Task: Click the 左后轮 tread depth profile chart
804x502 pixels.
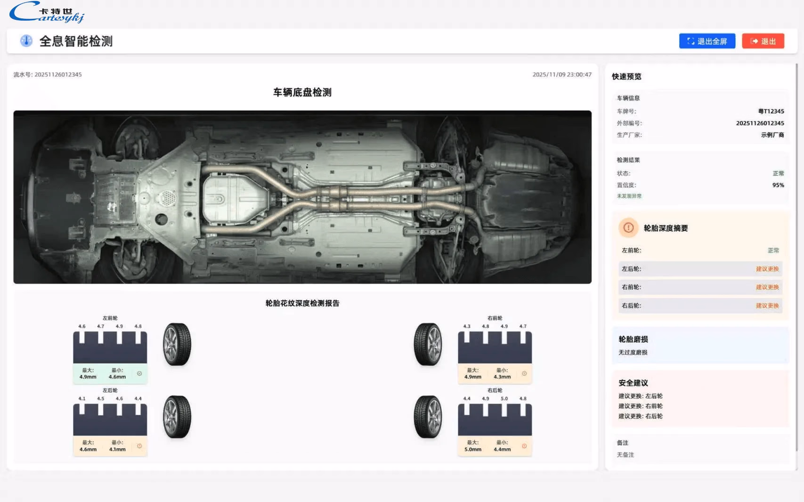Action: click(x=110, y=420)
